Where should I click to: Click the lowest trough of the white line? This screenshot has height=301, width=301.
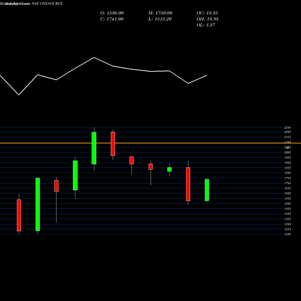pyautogui.click(x=19, y=95)
